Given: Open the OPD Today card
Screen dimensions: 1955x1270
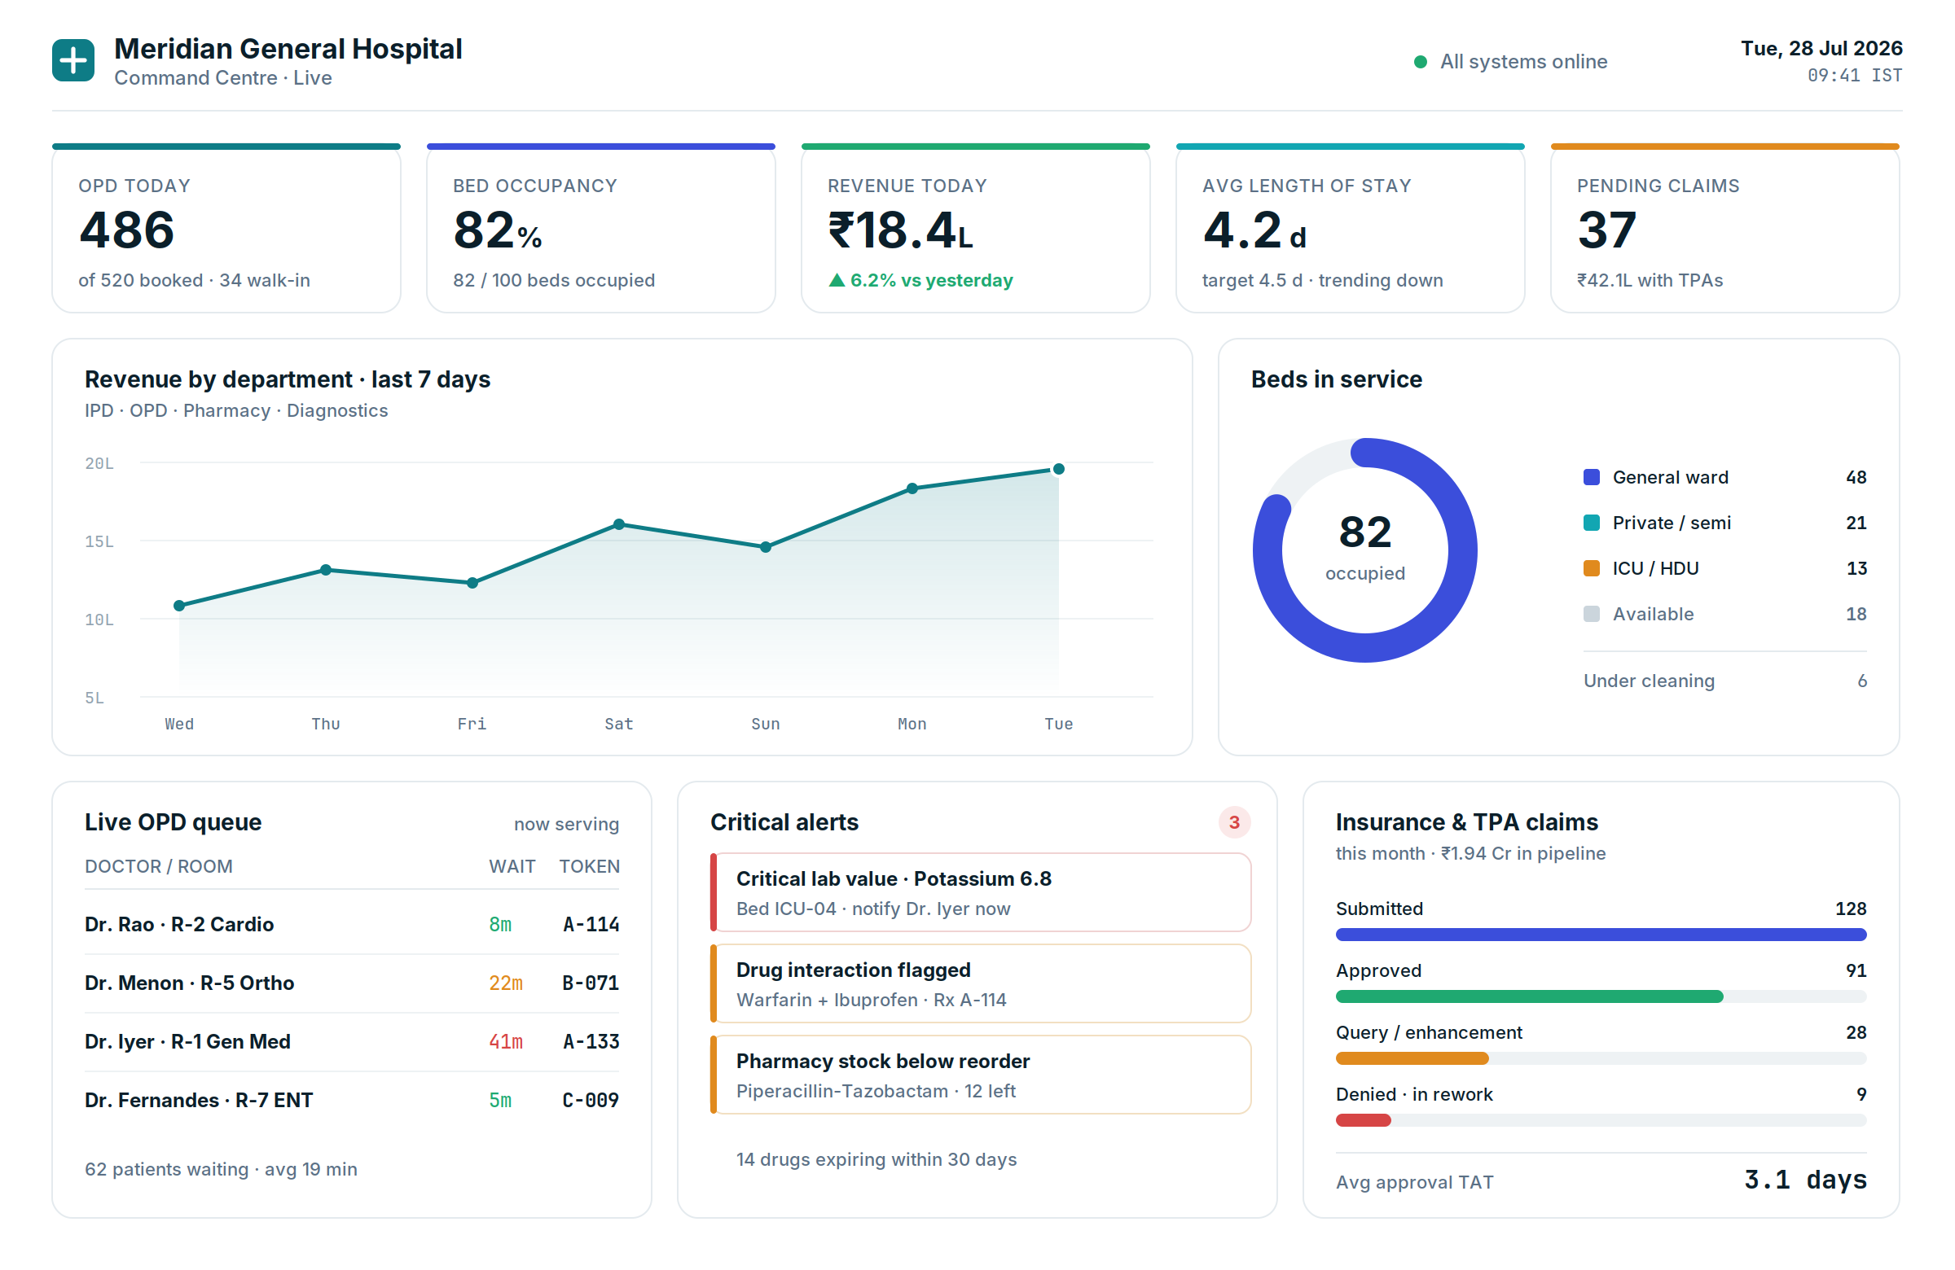Looking at the screenshot, I should tap(226, 228).
